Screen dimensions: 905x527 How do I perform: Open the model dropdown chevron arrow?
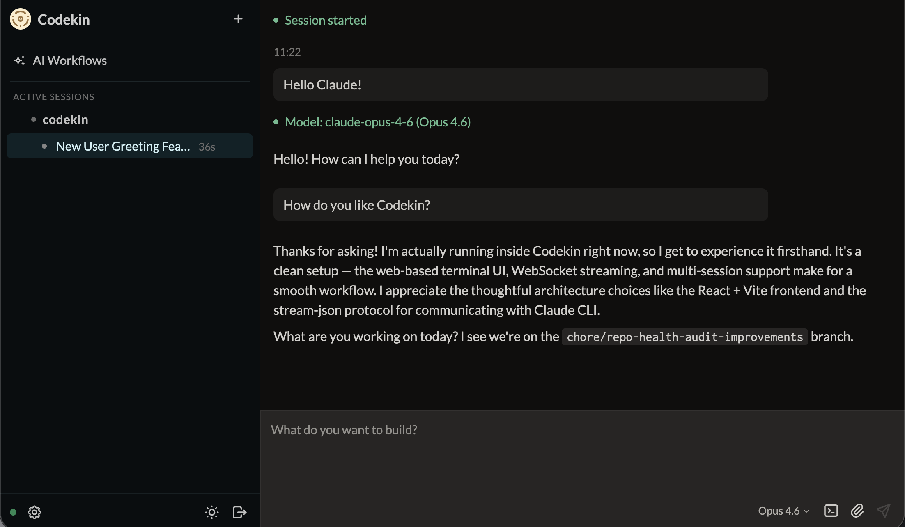click(806, 511)
